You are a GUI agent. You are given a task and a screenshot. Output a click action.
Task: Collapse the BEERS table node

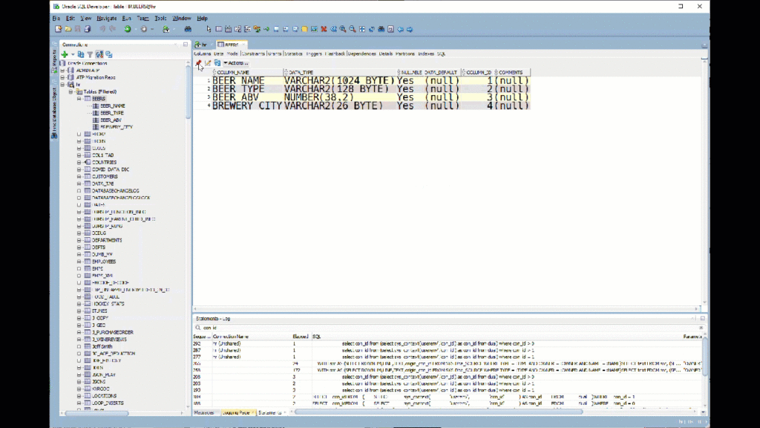tap(79, 99)
